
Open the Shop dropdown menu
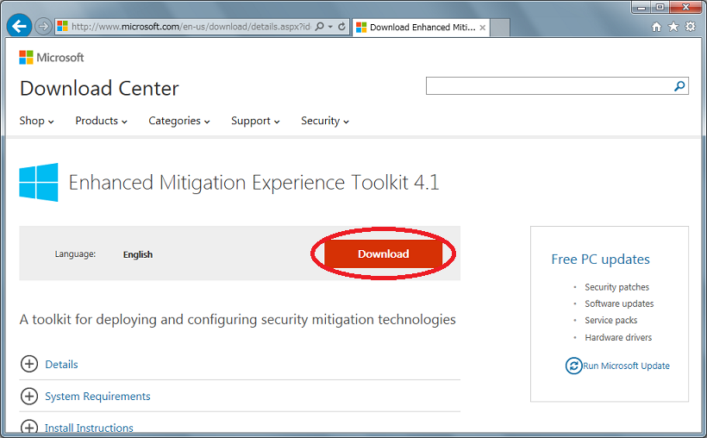(36, 121)
